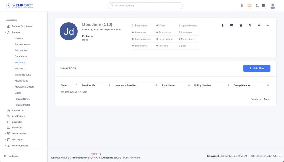Expand the Medical Billing submenu arrow
This screenshot has height=162, width=284.
pos(6,146)
